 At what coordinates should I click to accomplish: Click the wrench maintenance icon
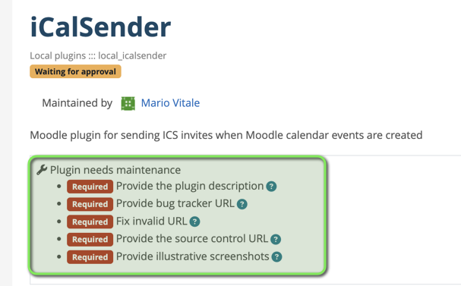pyautogui.click(x=42, y=170)
